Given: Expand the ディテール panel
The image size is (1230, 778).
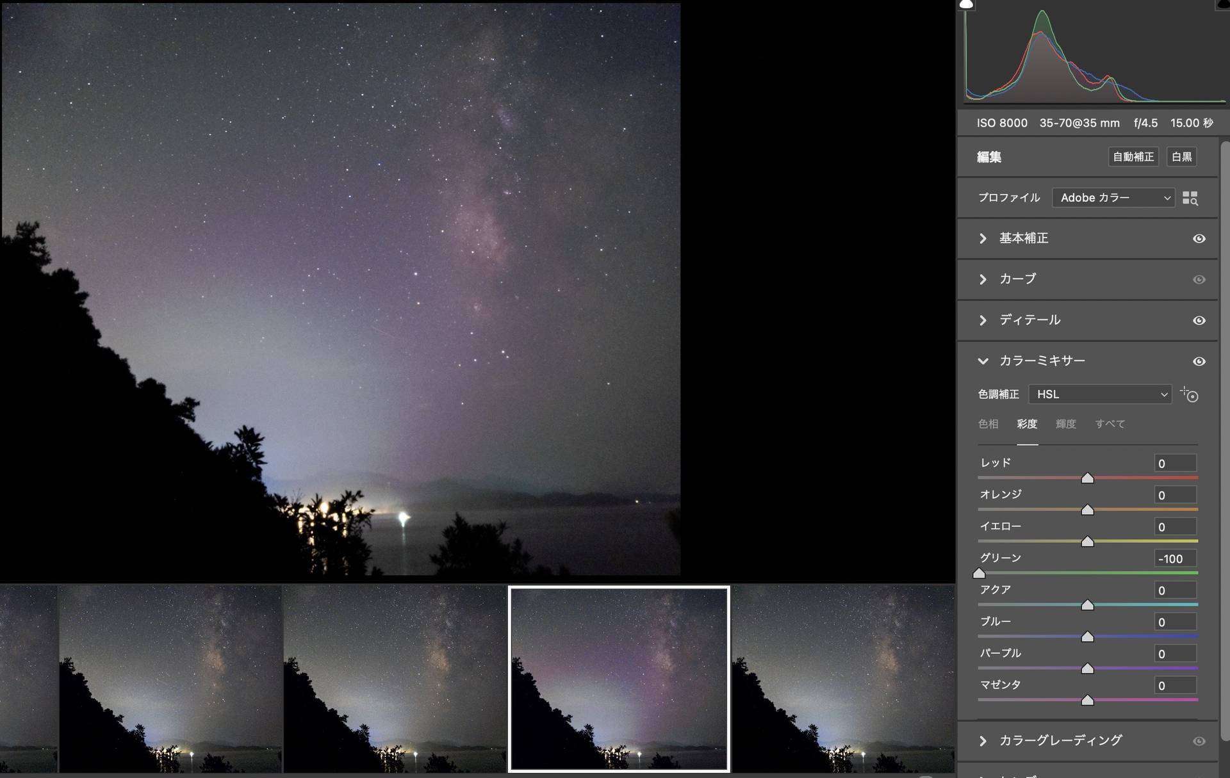Looking at the screenshot, I should (983, 320).
